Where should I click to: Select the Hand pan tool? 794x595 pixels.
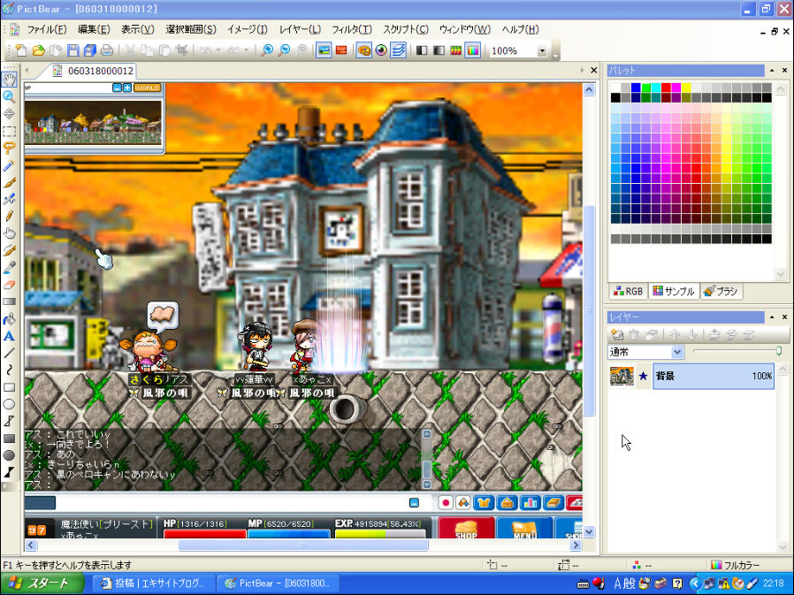point(9,79)
